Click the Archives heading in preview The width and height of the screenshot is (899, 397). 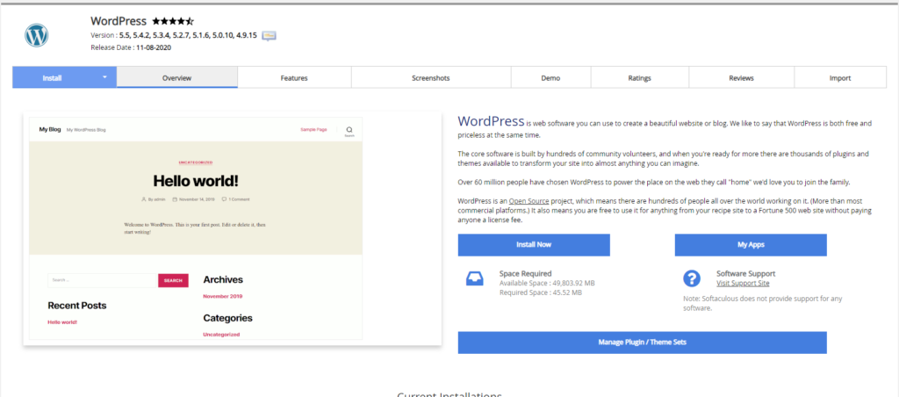pos(223,279)
